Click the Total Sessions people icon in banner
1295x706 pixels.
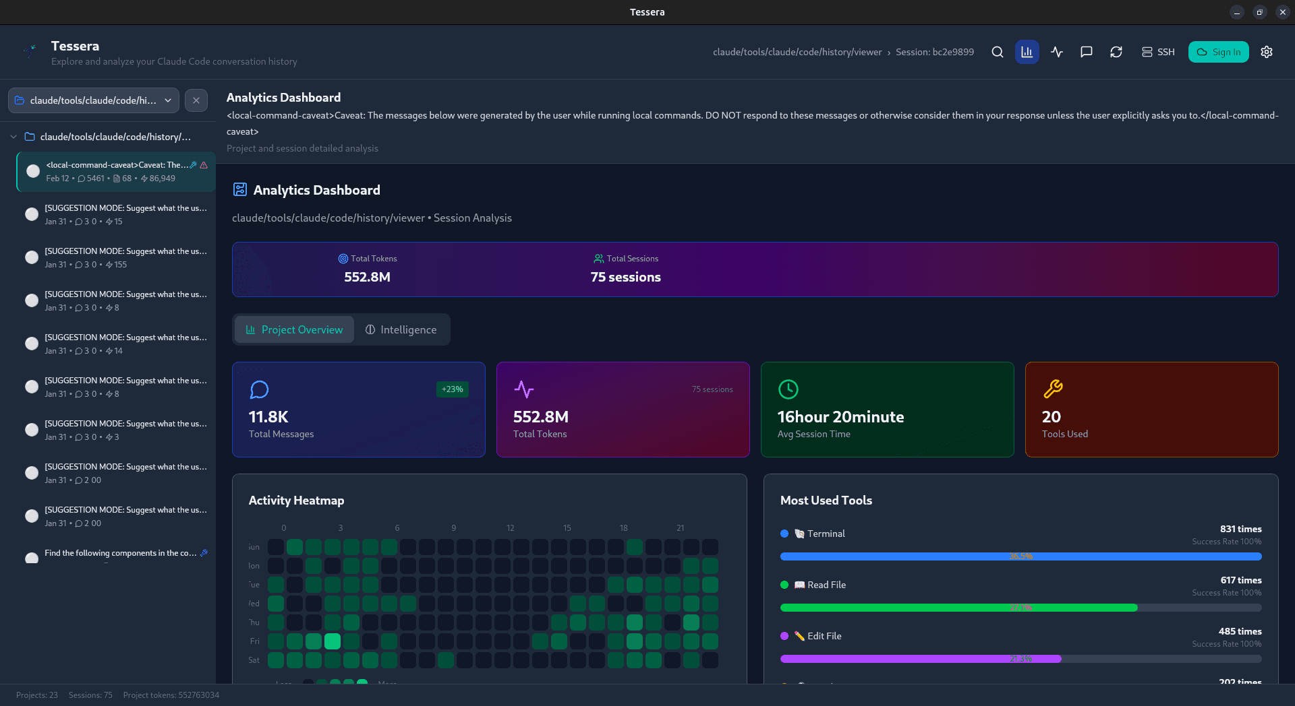[598, 259]
